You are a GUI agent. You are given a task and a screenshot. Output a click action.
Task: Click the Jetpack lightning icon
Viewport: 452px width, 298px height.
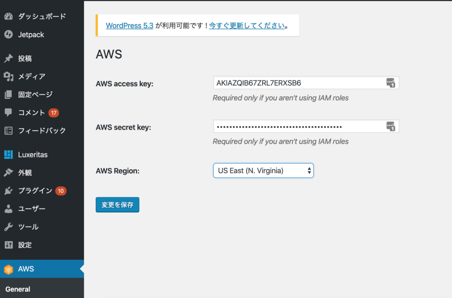[x=8, y=34]
